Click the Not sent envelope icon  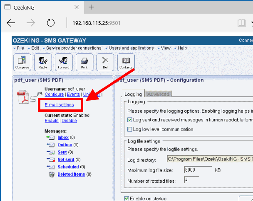point(51,160)
